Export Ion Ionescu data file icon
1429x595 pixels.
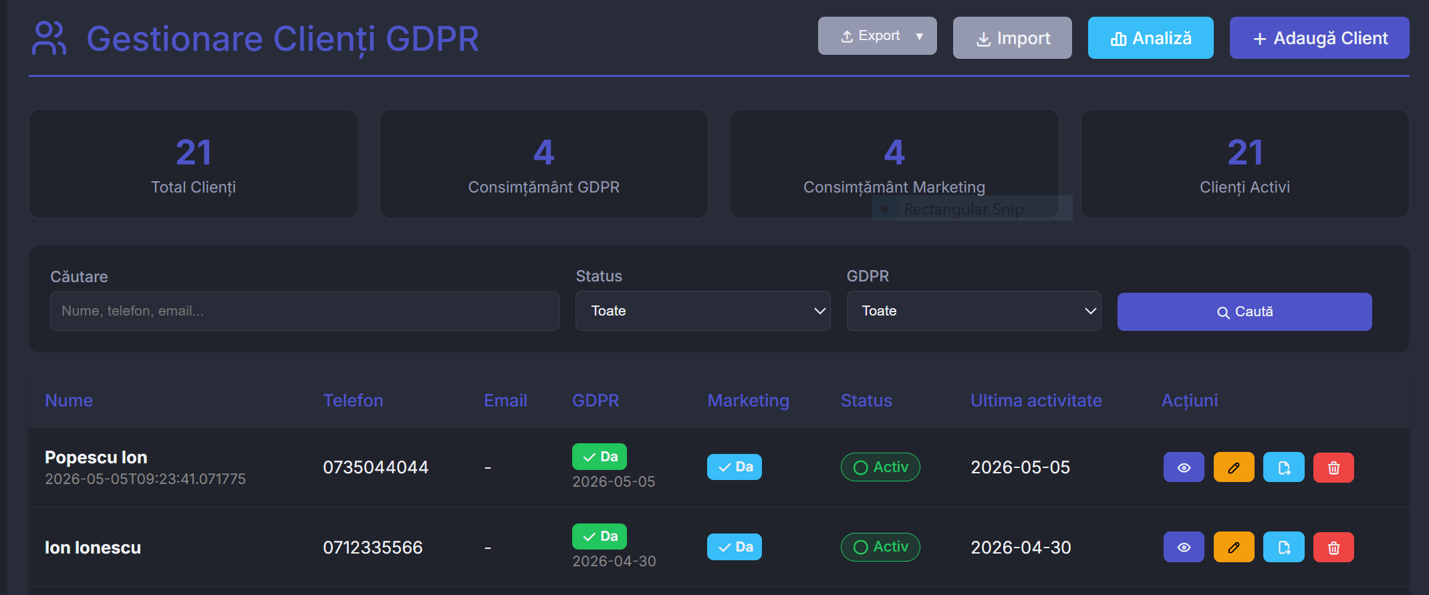1284,548
